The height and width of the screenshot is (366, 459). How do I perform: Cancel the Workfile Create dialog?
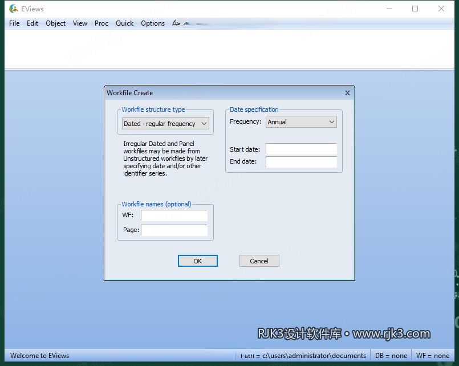pos(259,261)
